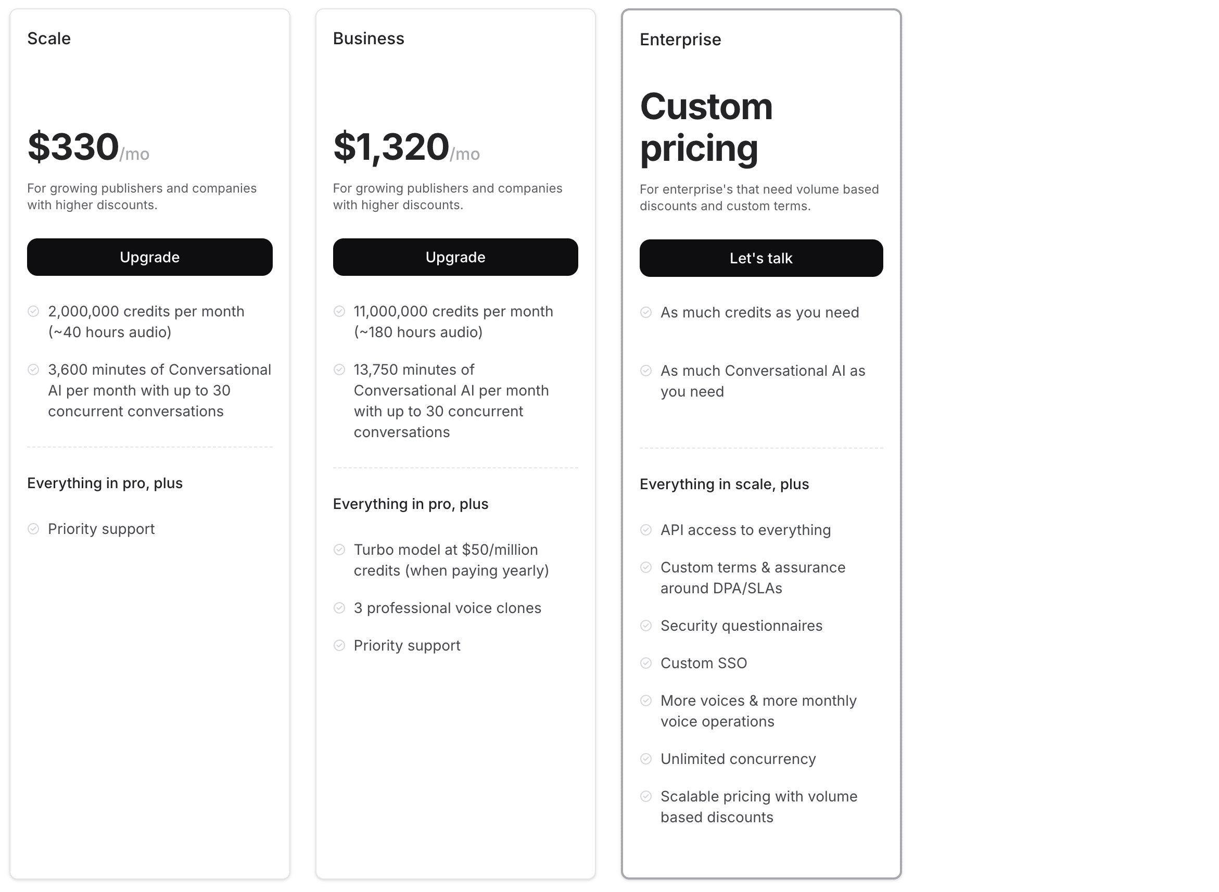The height and width of the screenshot is (892, 1219).
Task: Click checkmark icon beside Security questionnaires
Action: [x=645, y=626]
